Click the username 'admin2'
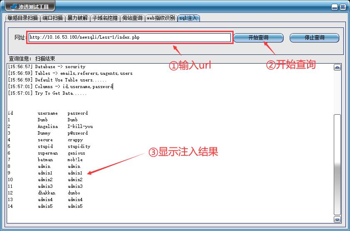This screenshot has height=231, width=350. click(45, 179)
